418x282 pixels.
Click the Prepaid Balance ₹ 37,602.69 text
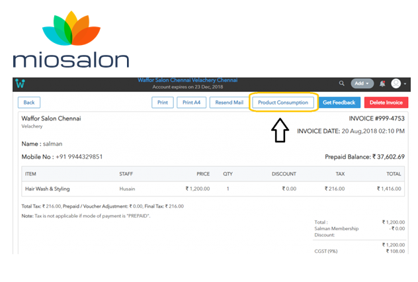click(364, 157)
